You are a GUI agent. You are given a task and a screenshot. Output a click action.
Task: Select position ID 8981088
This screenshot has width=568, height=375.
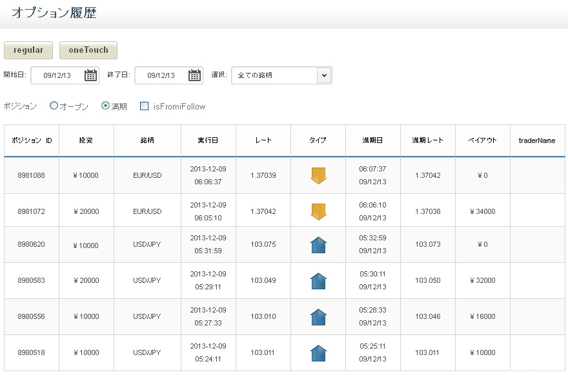pyautogui.click(x=31, y=175)
